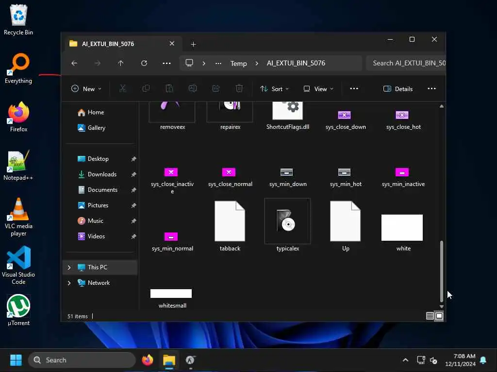Open the rightmost overflow menu beside Details
This screenshot has width=497, height=372.
pyautogui.click(x=431, y=89)
